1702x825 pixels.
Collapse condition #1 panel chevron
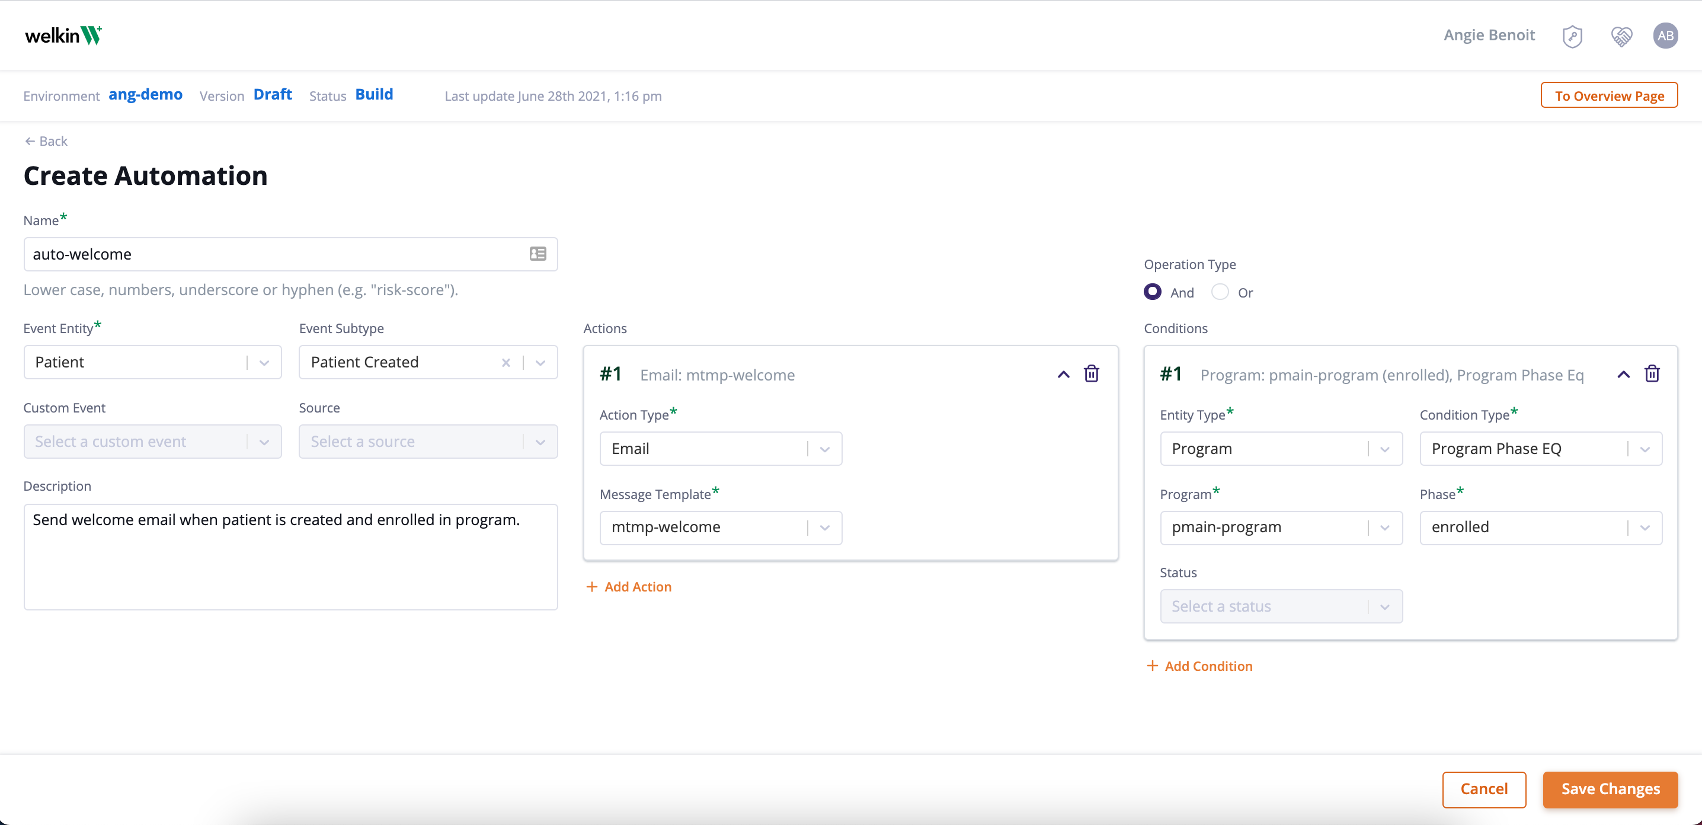(x=1623, y=375)
